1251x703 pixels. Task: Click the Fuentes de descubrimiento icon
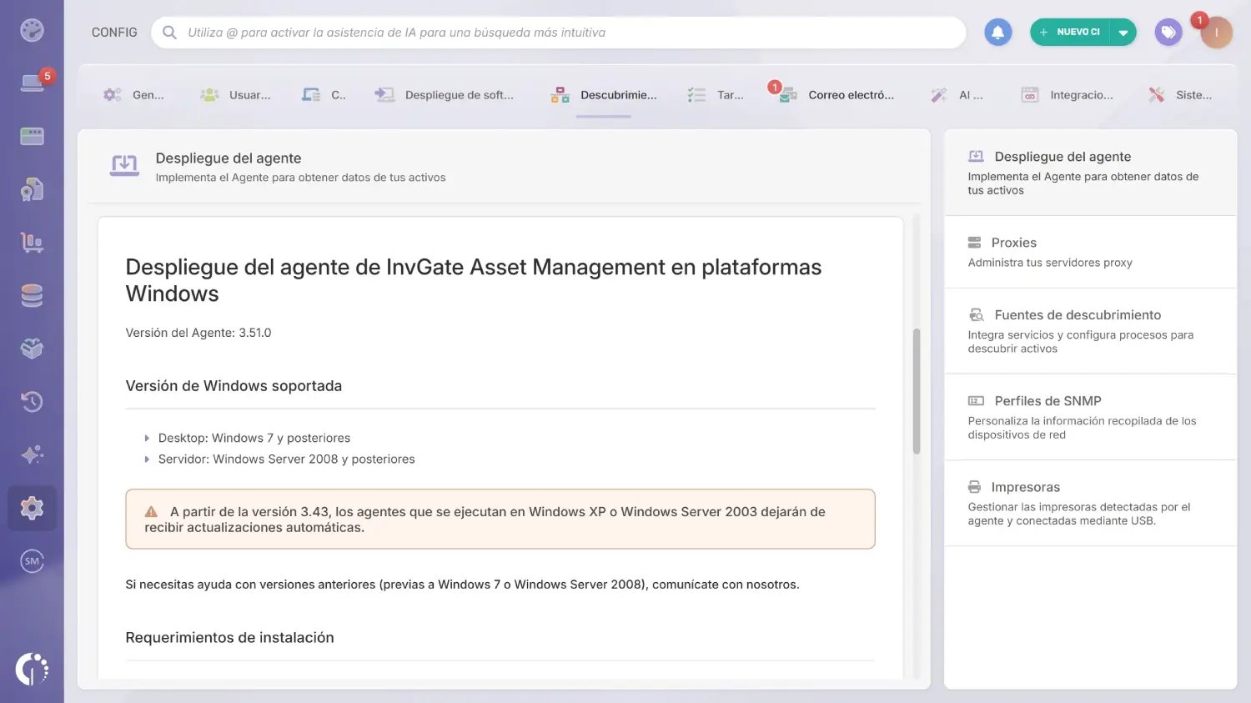[976, 315]
